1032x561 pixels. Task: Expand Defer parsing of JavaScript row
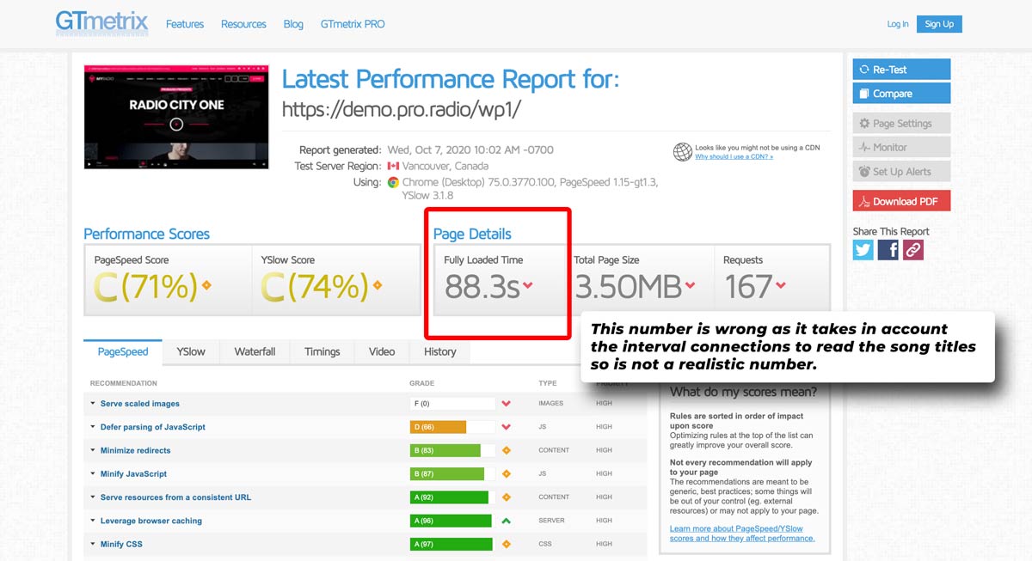click(152, 427)
